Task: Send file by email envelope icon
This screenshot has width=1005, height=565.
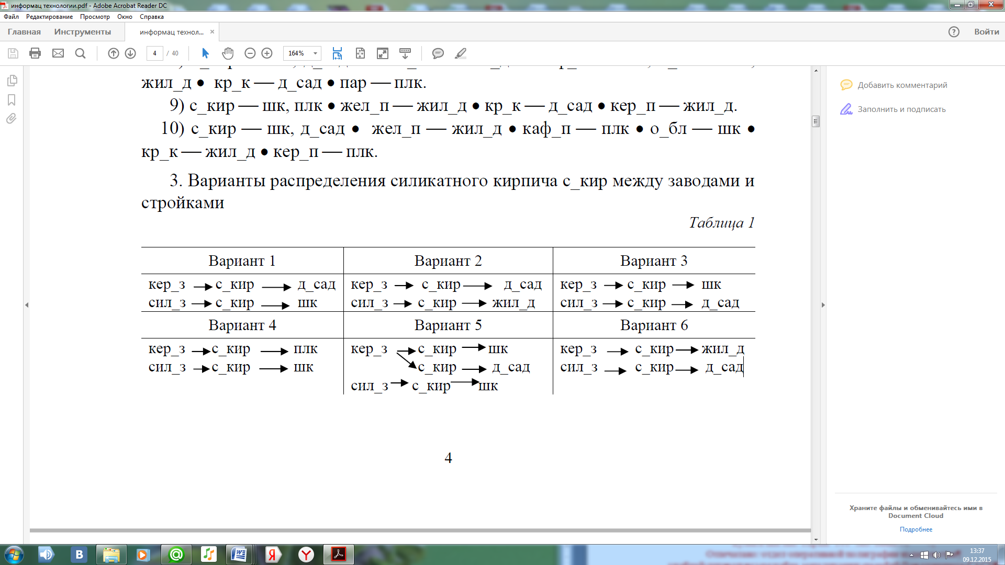Action: point(58,53)
